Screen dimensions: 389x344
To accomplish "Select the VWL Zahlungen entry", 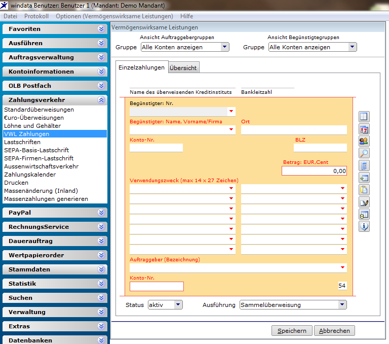I will click(55, 134).
